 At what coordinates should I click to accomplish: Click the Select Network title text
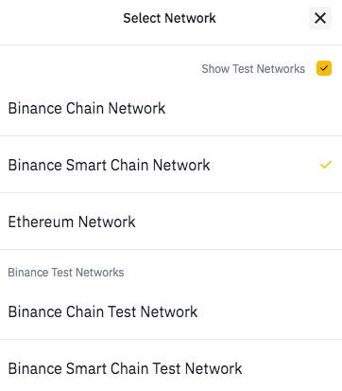click(x=169, y=18)
